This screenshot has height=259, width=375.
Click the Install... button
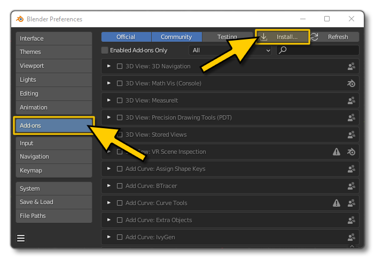[283, 37]
